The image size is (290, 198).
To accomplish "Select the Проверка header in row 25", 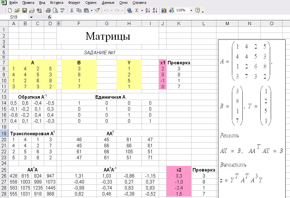I will [x=204, y=170].
